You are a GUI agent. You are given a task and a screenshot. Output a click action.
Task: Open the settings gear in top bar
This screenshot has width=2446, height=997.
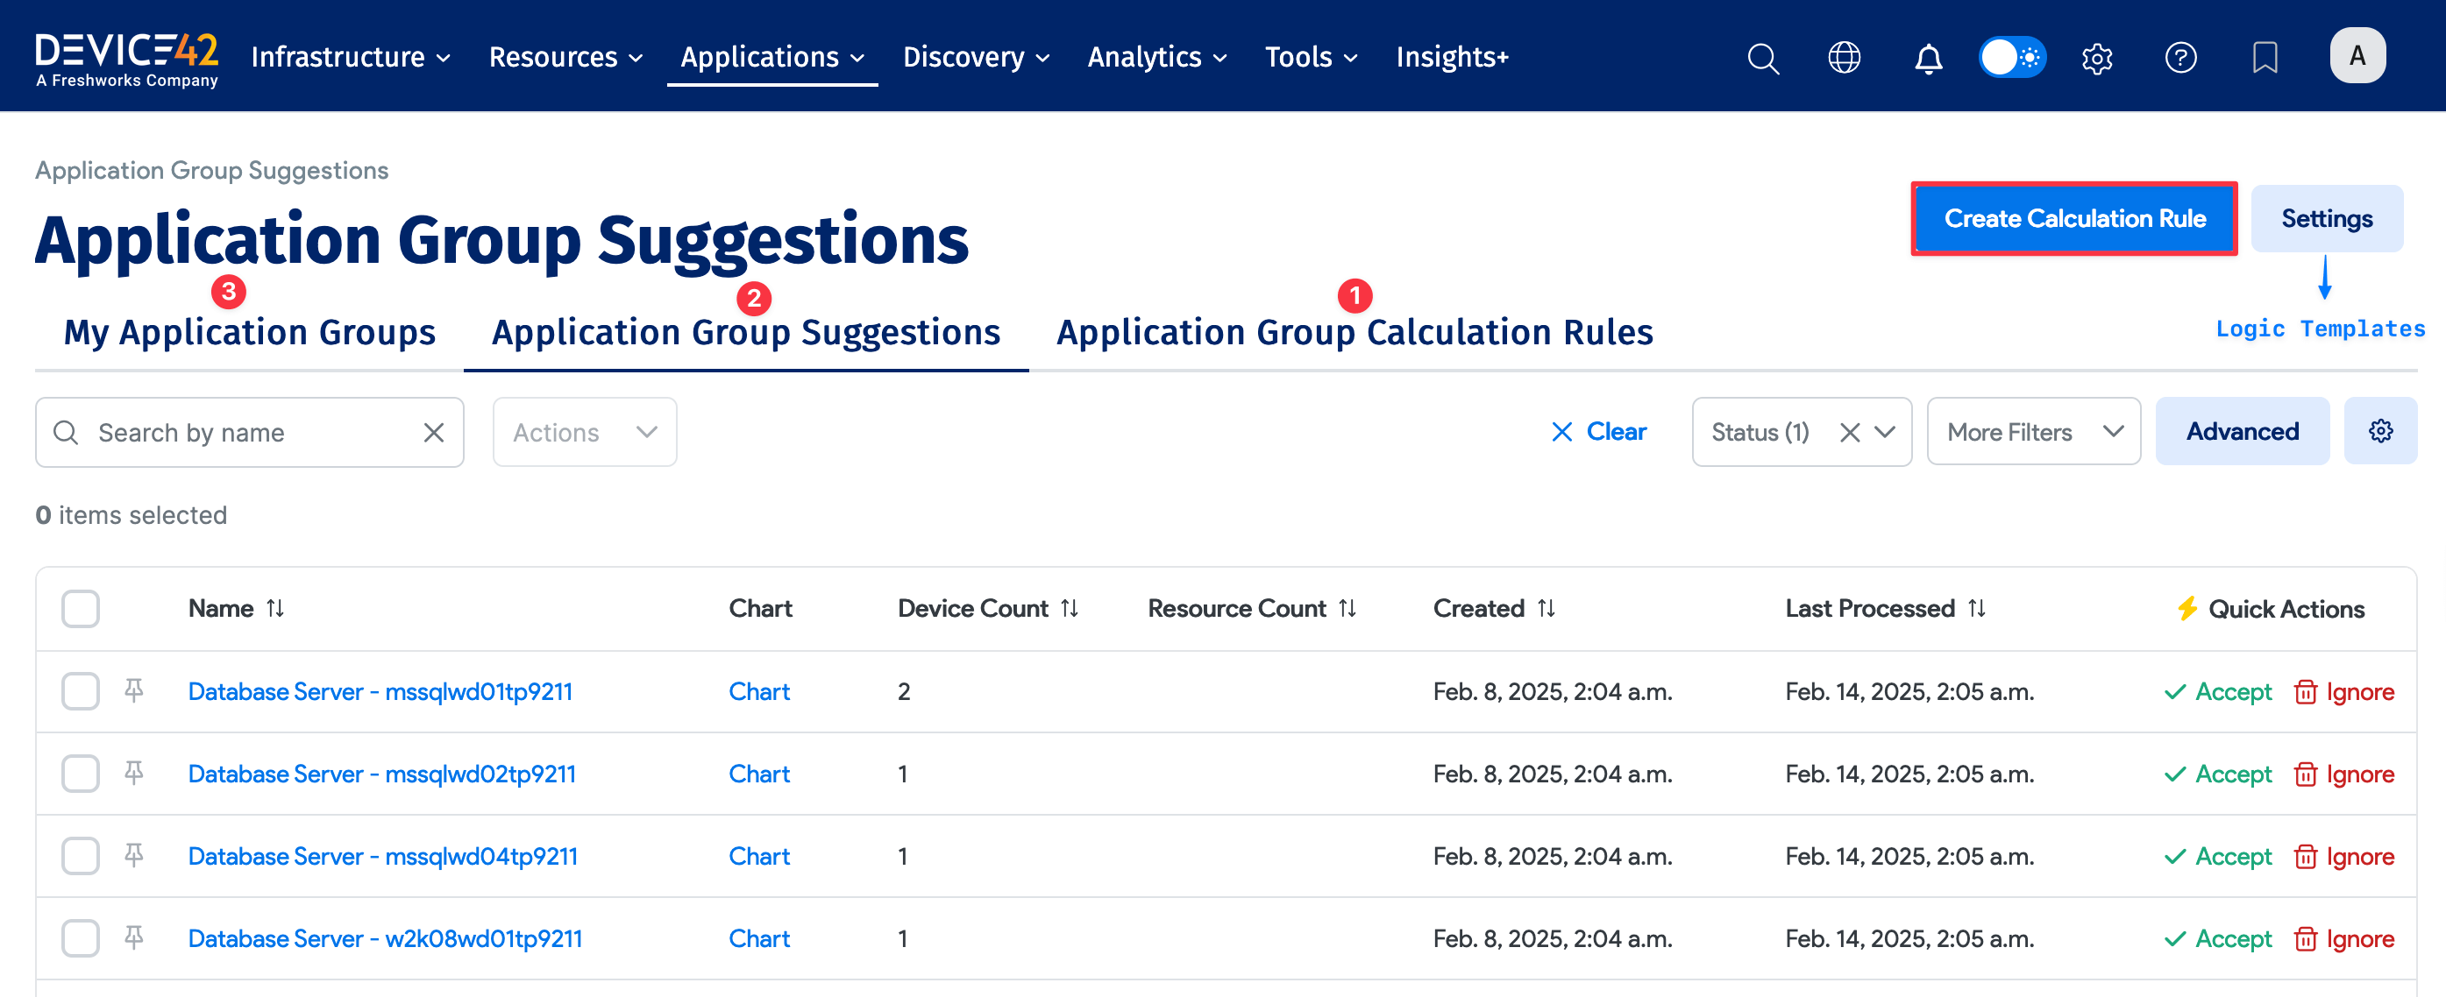pos(2096,57)
